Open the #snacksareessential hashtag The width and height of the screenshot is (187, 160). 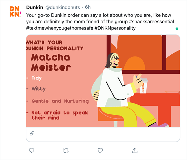[x=151, y=22]
